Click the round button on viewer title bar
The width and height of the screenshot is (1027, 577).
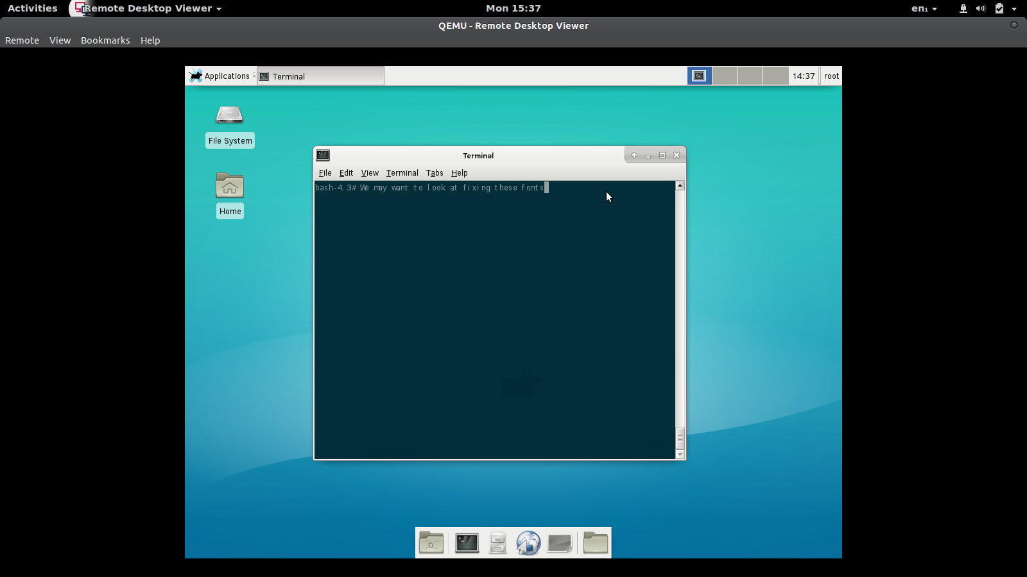[x=1014, y=25]
